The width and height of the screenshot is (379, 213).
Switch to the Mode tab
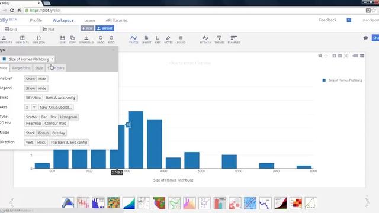coord(4,68)
